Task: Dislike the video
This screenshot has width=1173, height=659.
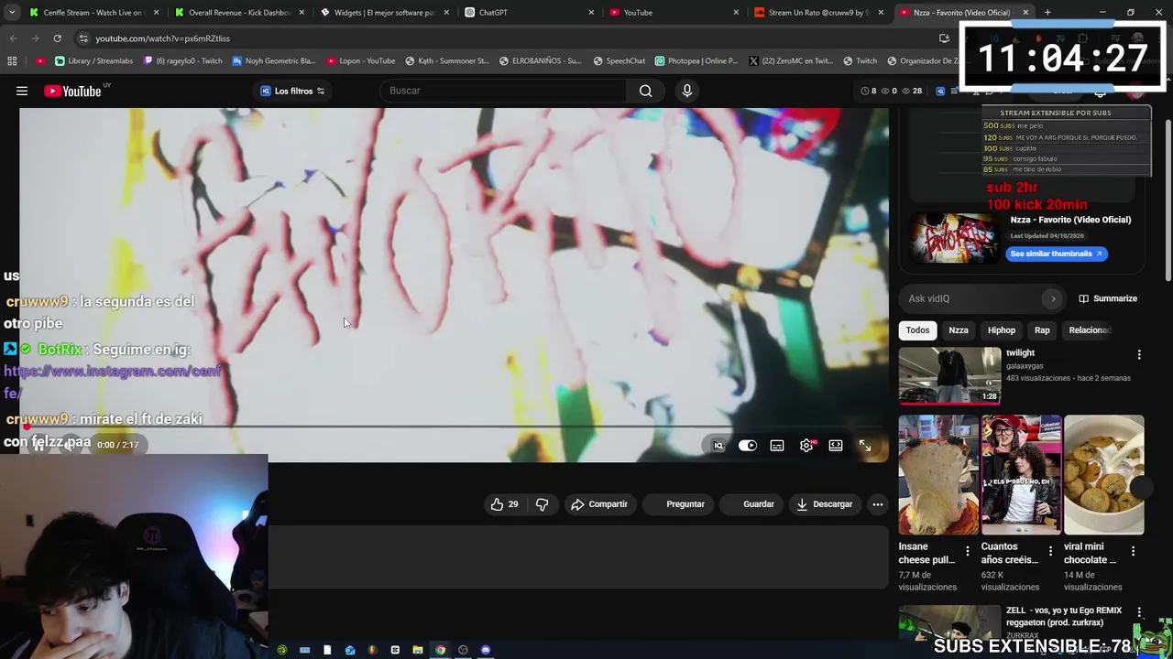Action: (542, 504)
